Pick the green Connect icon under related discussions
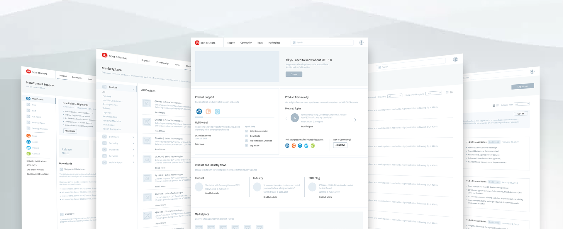563x229 pixels. (313, 146)
